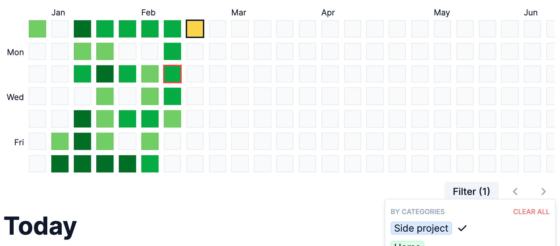
Task: Pick the bright green cell in Wed row
Action: (172, 96)
